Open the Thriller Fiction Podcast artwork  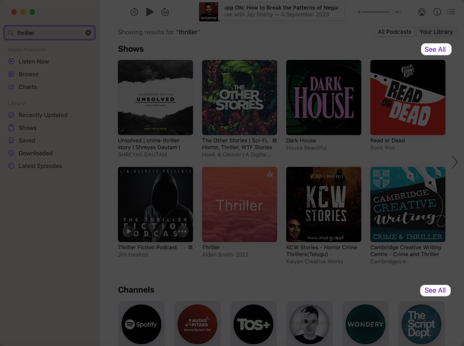[156, 204]
